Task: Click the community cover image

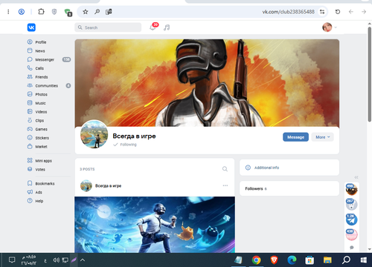Action: click(x=207, y=83)
